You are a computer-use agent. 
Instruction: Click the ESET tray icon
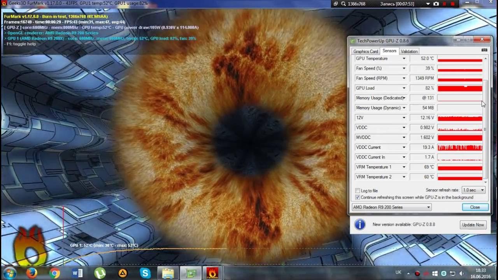[444, 273]
